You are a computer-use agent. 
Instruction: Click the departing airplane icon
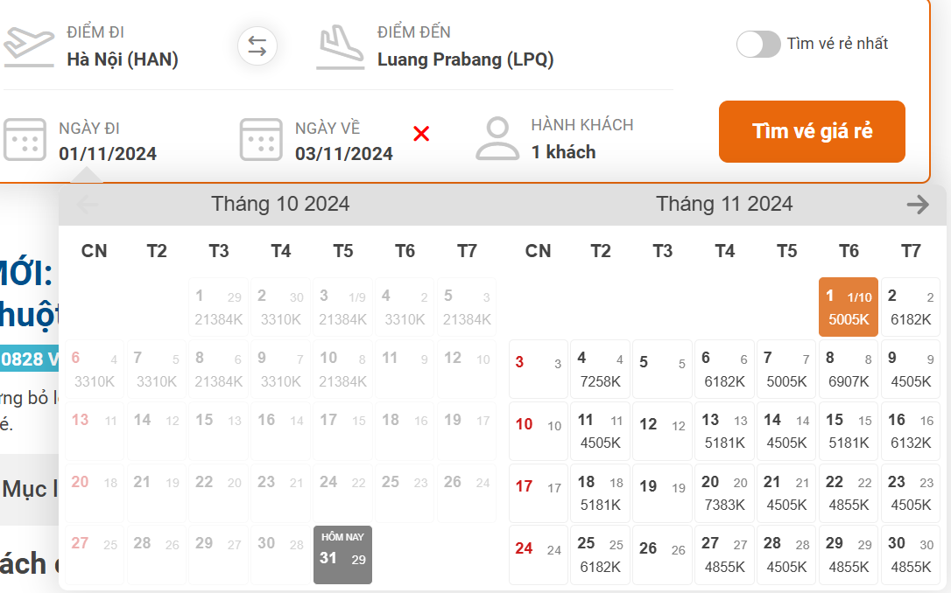click(28, 45)
